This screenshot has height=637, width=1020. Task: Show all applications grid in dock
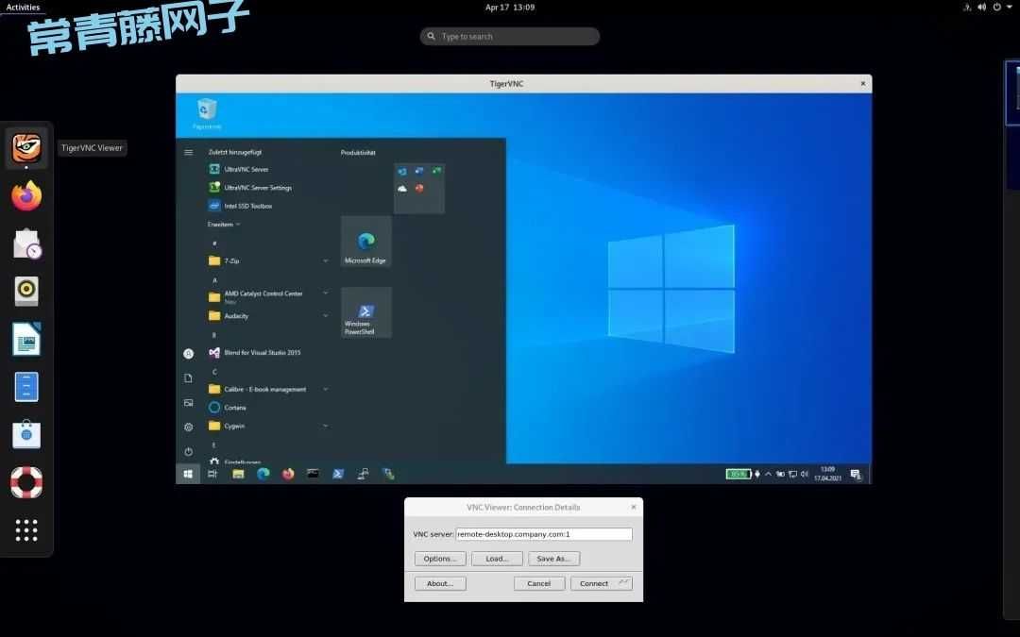pyautogui.click(x=26, y=530)
